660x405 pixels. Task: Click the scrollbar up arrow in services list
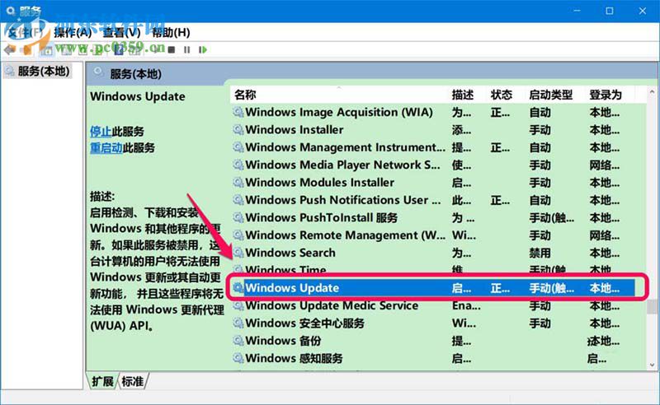pos(652,91)
